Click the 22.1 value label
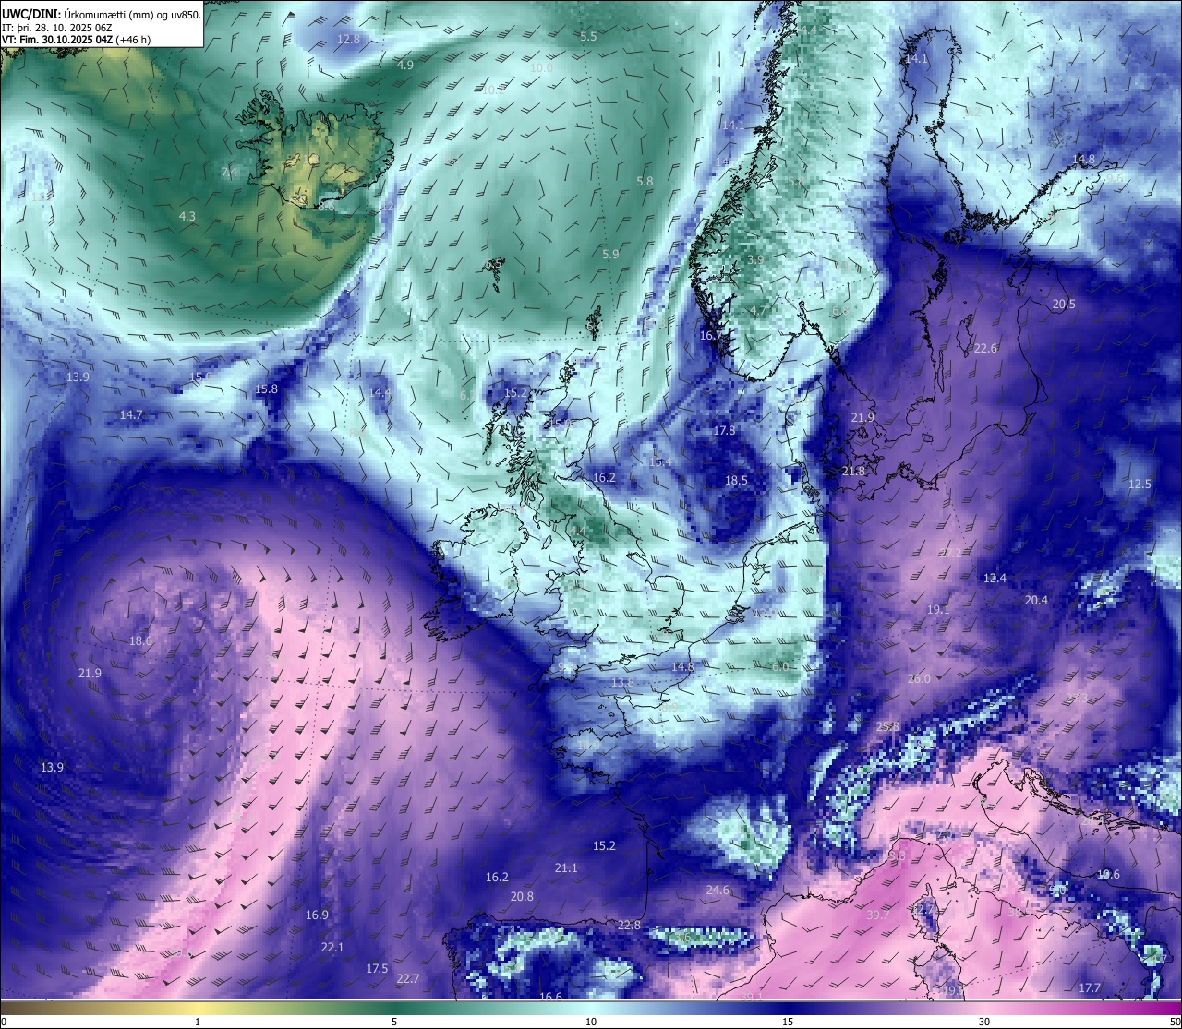 pyautogui.click(x=332, y=948)
